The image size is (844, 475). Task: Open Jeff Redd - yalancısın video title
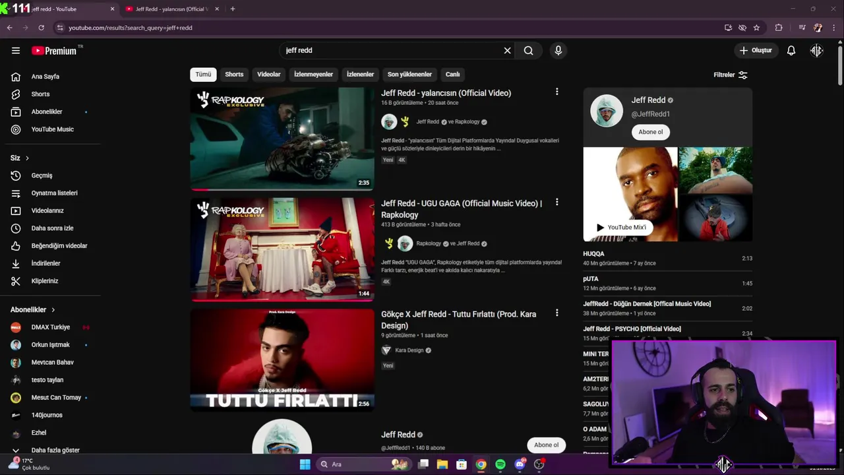446,93
